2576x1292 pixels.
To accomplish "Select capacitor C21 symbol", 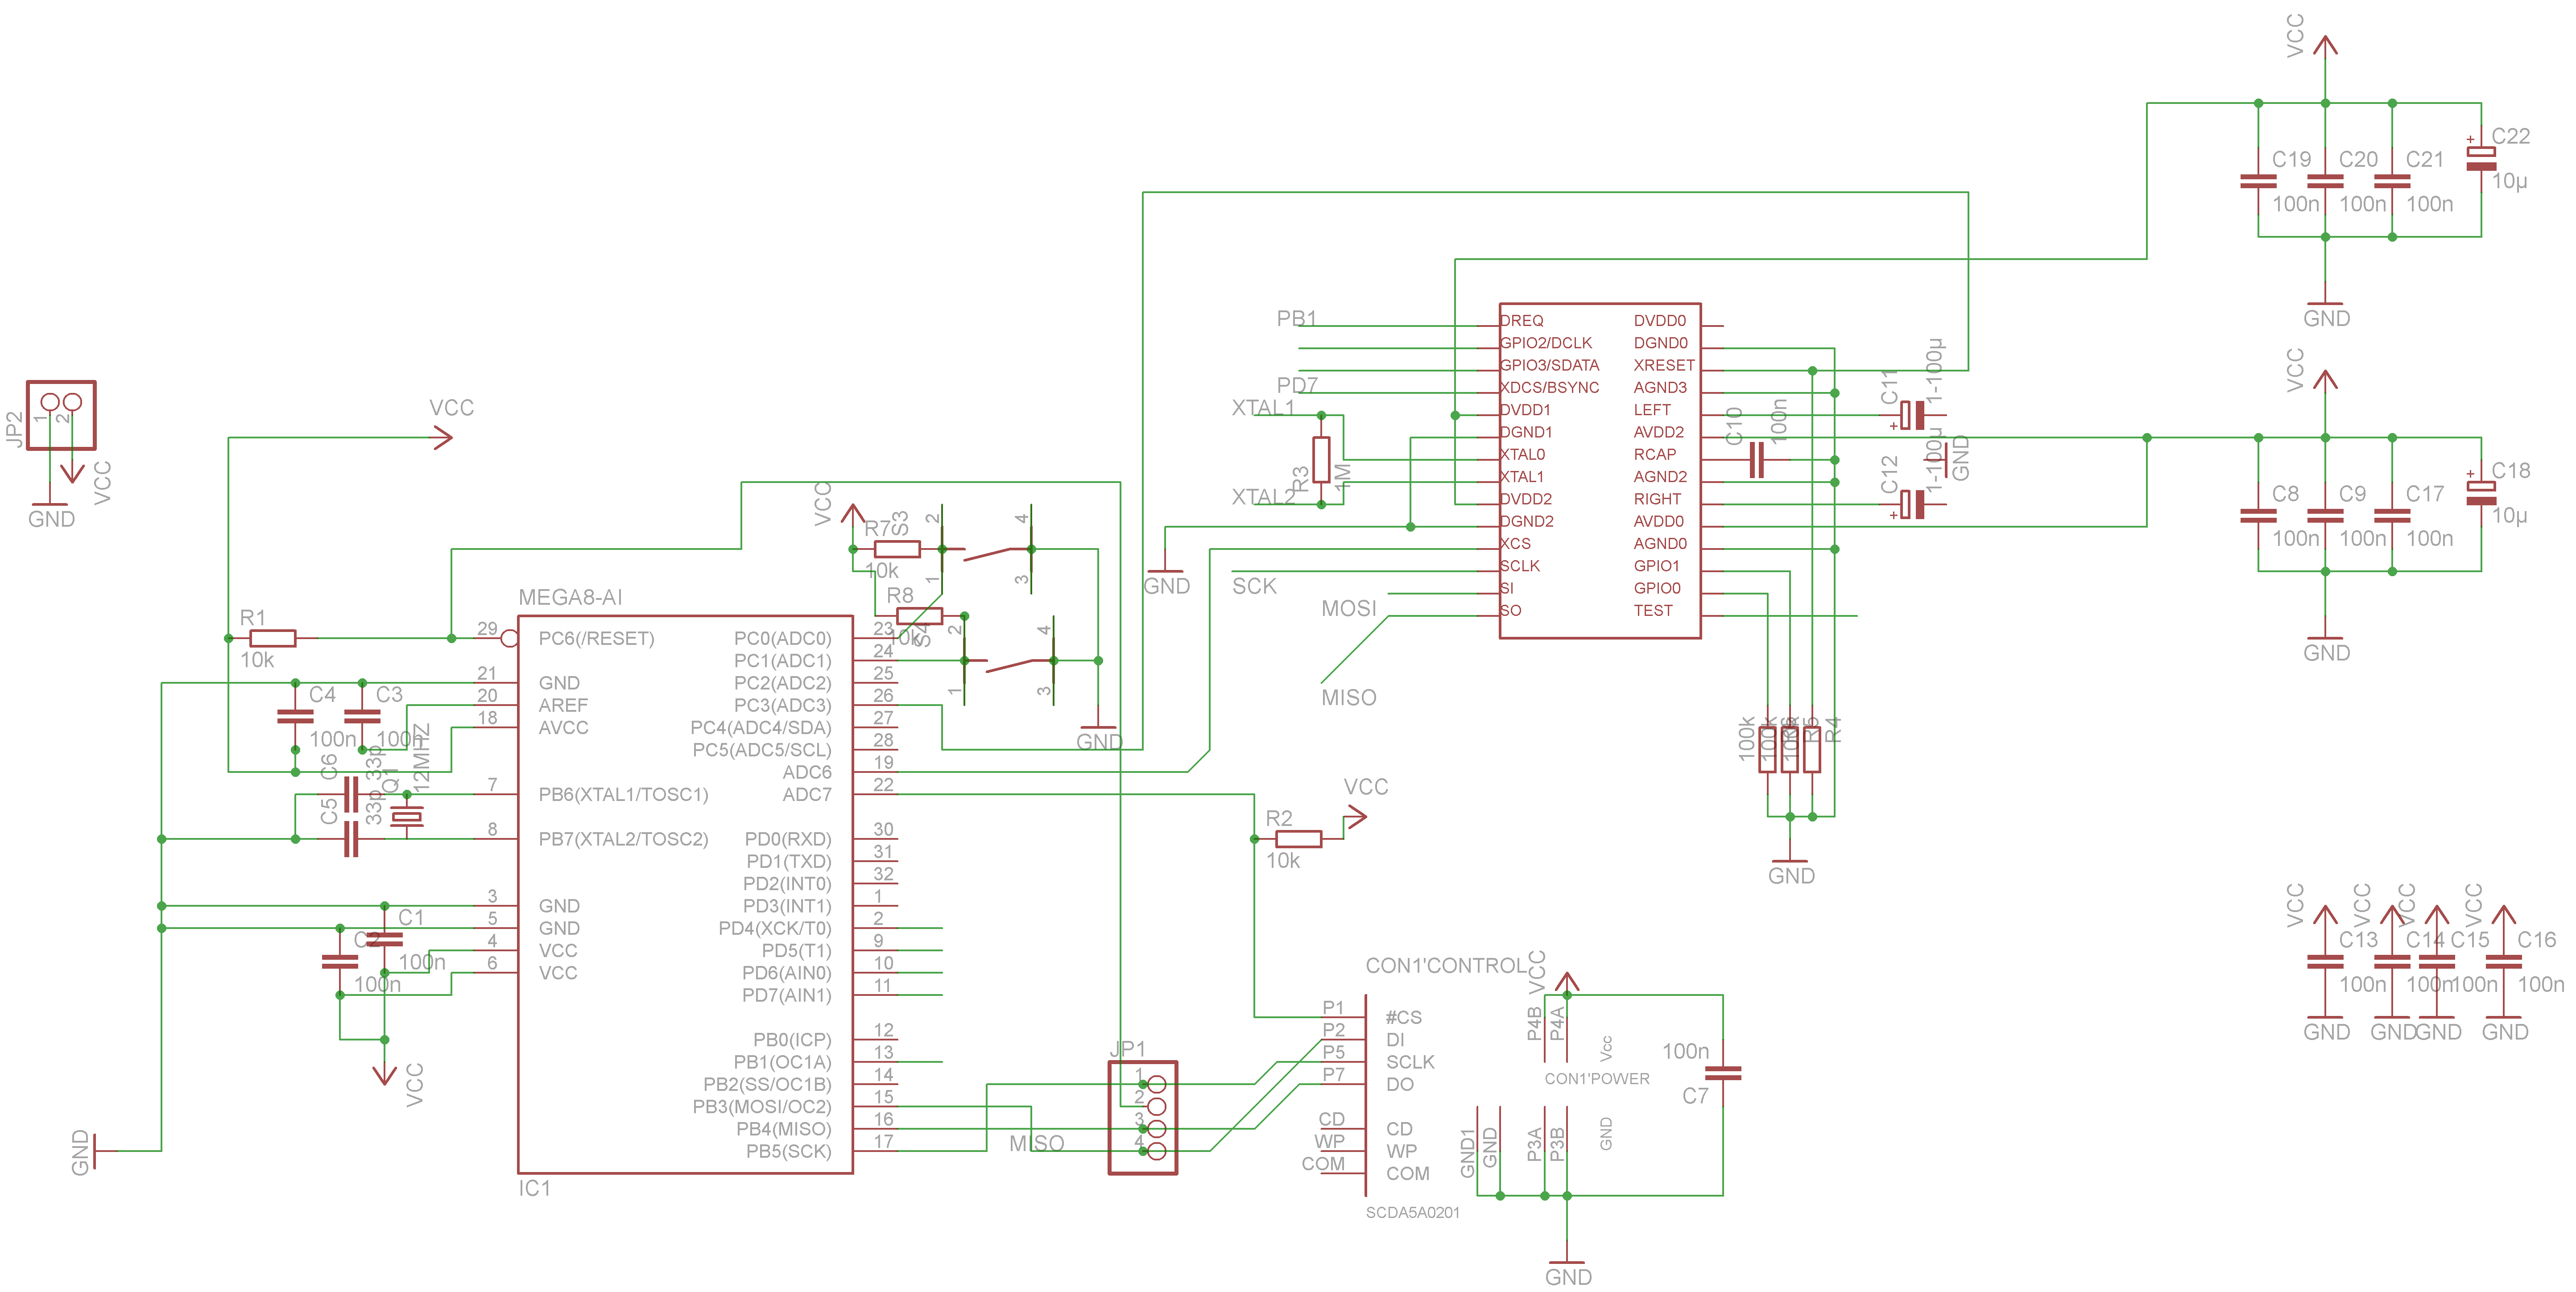I will click(2392, 181).
